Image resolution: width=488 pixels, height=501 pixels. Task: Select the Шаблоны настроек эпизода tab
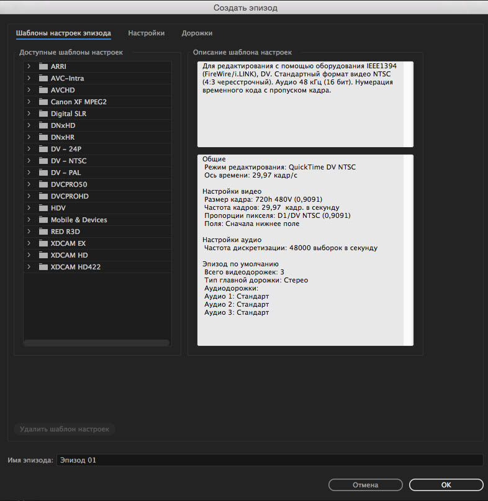63,33
